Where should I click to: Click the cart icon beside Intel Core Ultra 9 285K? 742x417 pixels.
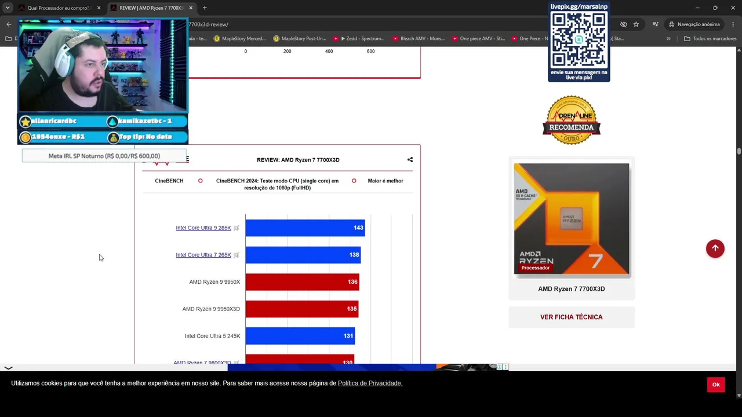[236, 228]
